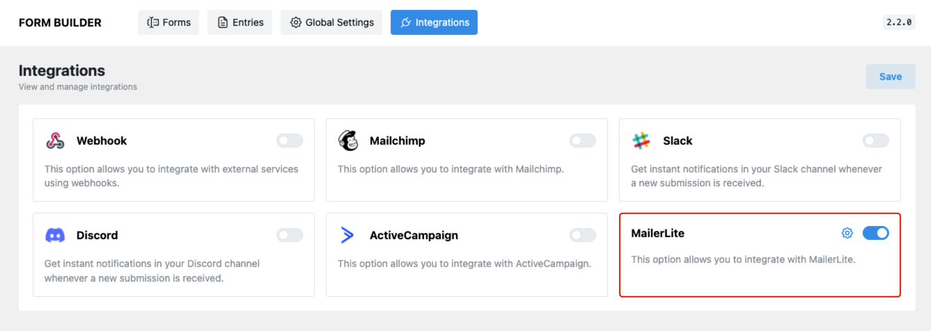
Task: Open MailerLite settings gear icon
Action: point(847,233)
